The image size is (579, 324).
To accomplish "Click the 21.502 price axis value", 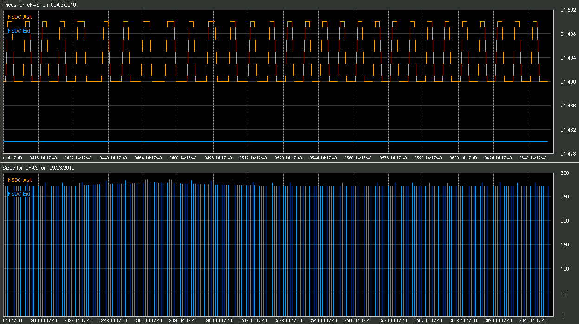I will tap(568, 10).
